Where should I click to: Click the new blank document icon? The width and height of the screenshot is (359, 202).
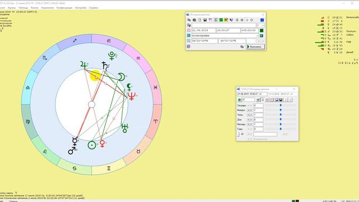(200, 20)
